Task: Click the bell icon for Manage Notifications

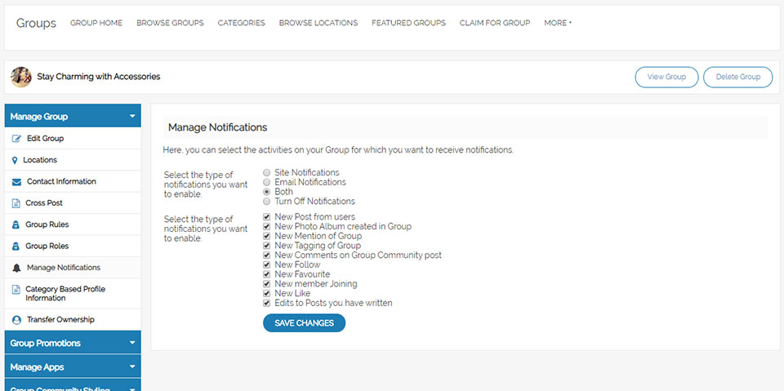Action: point(17,268)
